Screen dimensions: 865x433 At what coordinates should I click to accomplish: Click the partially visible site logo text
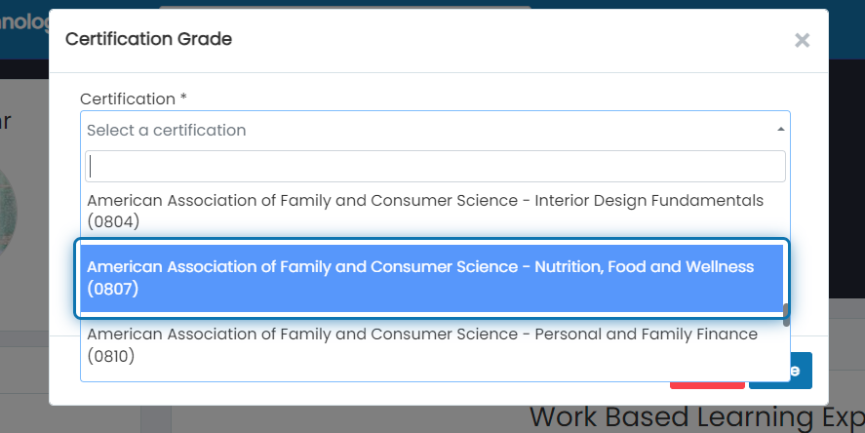[24, 23]
